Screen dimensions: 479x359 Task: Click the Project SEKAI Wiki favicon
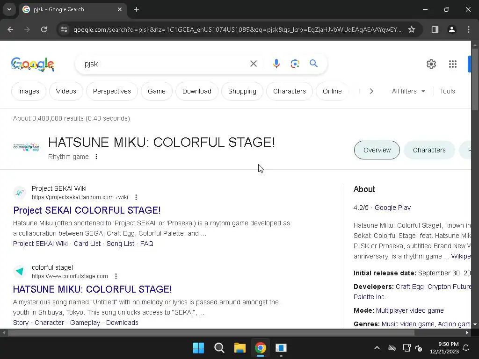point(20,193)
